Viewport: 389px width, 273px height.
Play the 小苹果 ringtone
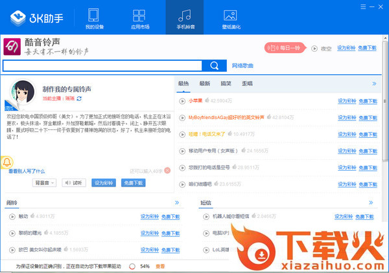(x=182, y=101)
